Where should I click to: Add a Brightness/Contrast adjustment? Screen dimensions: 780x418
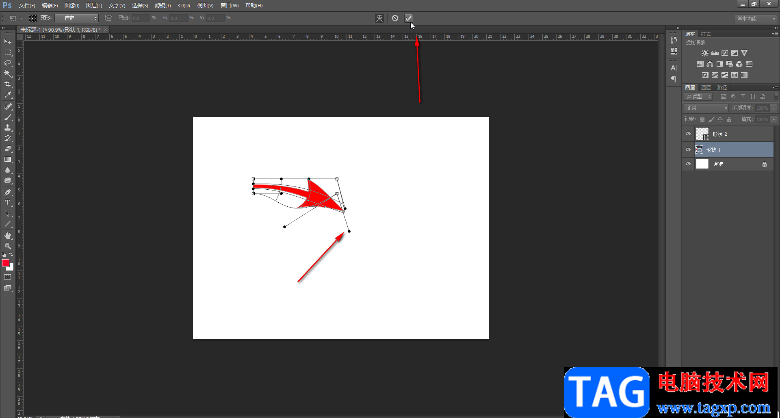point(705,53)
